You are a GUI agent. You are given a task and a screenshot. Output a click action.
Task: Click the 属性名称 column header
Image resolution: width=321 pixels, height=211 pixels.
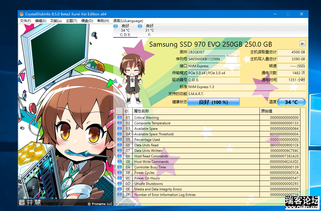point(196,111)
